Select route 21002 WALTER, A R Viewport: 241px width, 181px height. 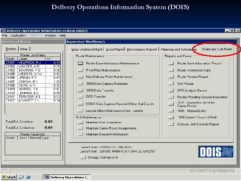point(32,66)
